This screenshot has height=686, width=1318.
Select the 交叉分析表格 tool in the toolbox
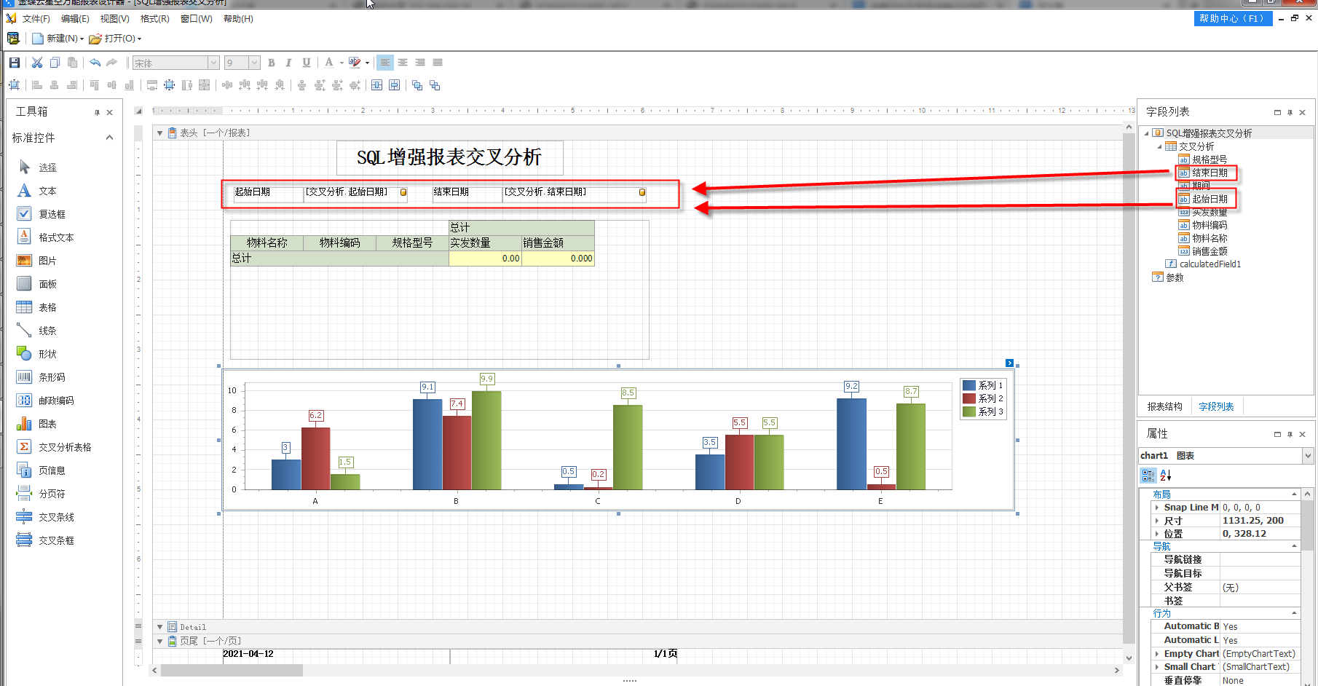(x=64, y=447)
